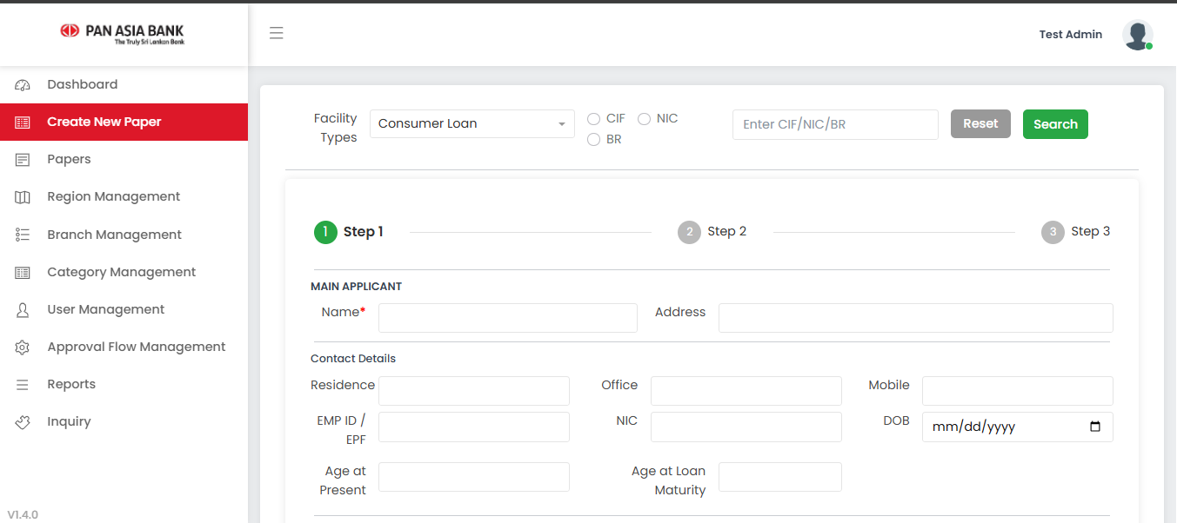The width and height of the screenshot is (1177, 523).
Task: Open the DOB calendar picker icon
Action: pos(1095,427)
